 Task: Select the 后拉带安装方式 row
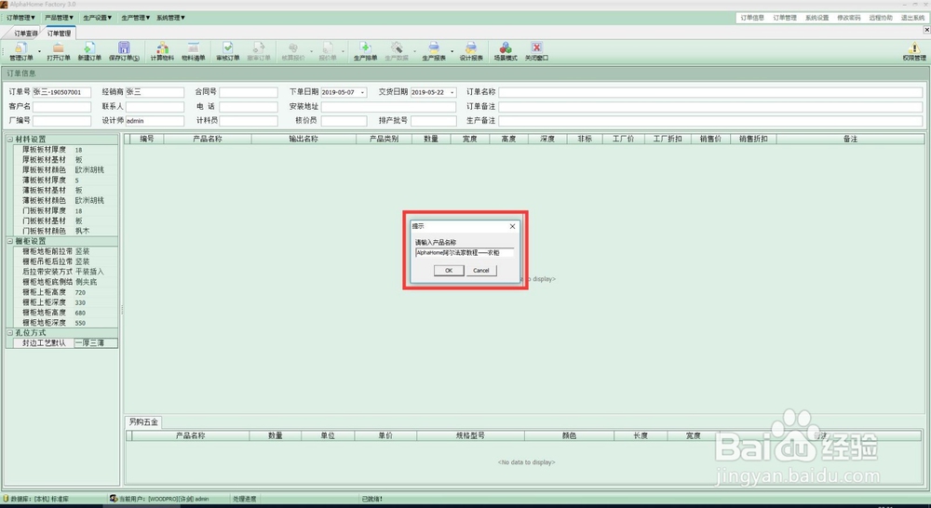point(65,272)
